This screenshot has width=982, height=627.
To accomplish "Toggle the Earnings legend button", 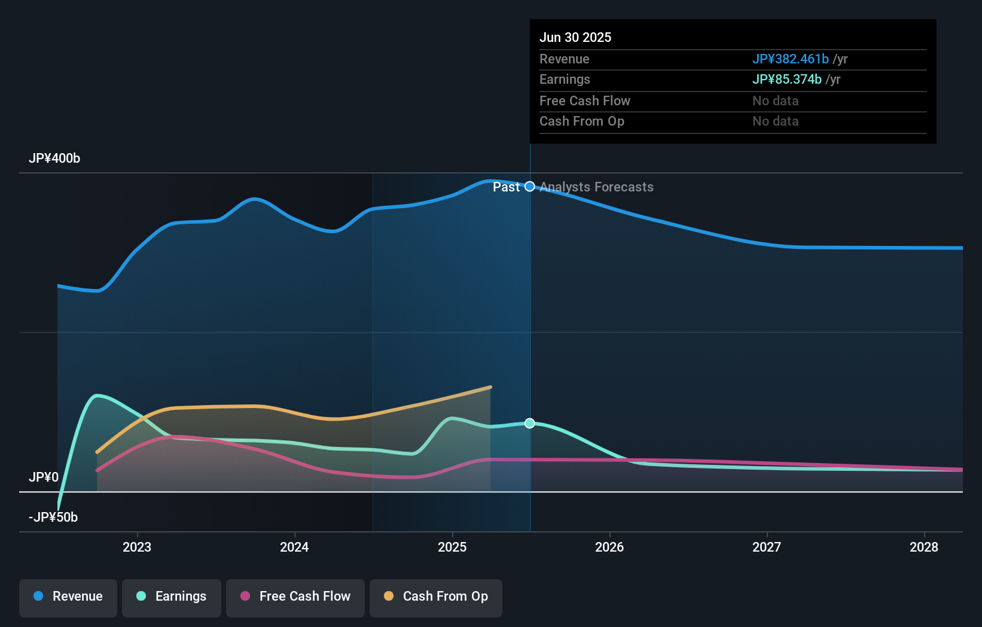I will [x=172, y=598].
